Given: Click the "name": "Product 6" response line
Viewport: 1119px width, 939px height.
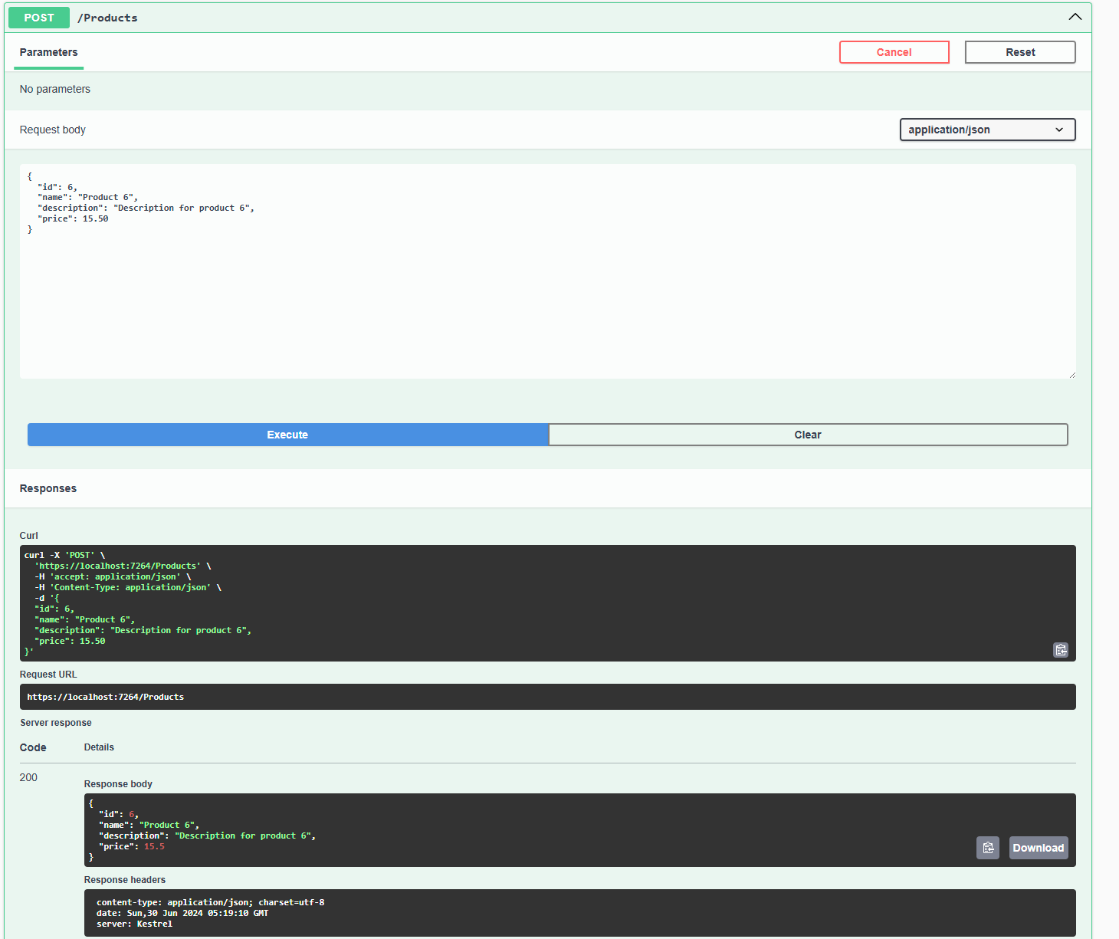Looking at the screenshot, I should [149, 825].
